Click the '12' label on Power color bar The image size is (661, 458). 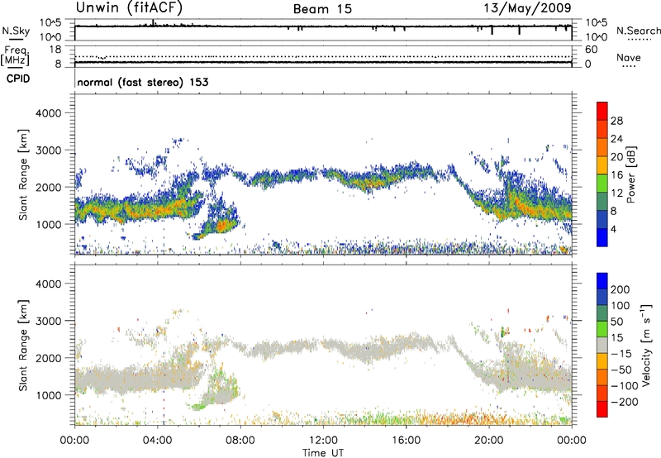point(616,193)
